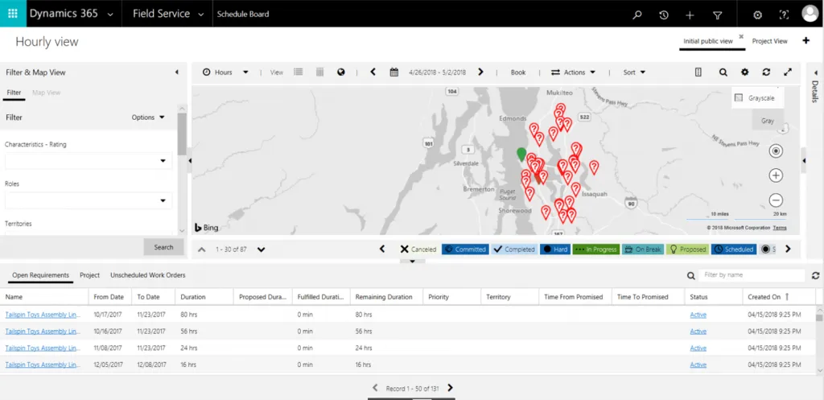The image size is (824, 400).
Task: Go to previous date range arrow
Action: click(x=373, y=72)
